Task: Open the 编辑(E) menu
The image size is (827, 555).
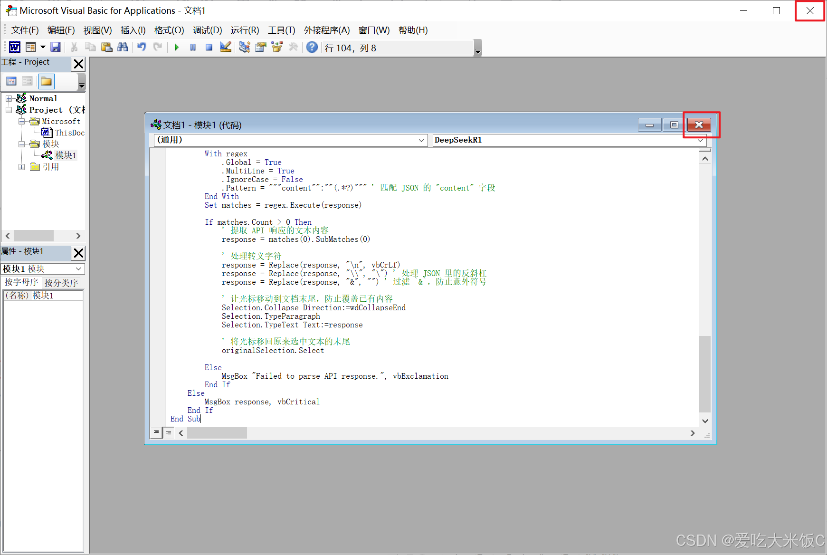Action: pyautogui.click(x=61, y=30)
